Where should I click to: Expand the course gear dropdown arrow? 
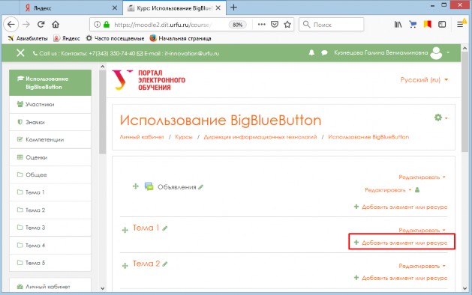[x=446, y=118]
